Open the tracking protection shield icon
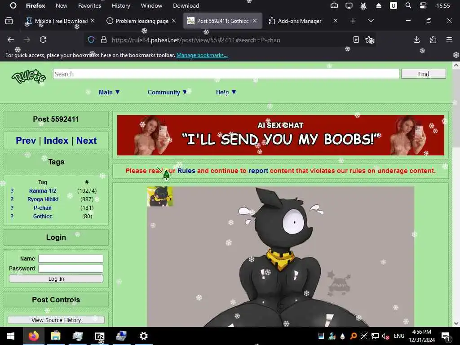The width and height of the screenshot is (460, 345). (91, 40)
